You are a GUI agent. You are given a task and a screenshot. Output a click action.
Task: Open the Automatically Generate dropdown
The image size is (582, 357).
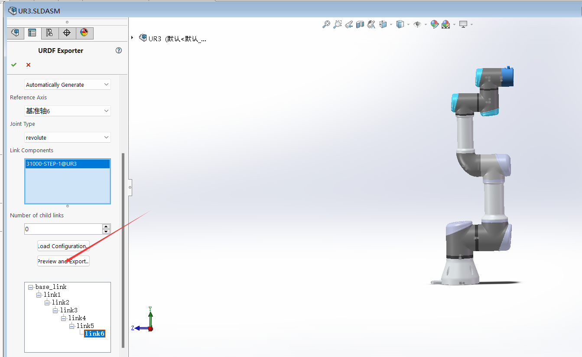tap(68, 85)
